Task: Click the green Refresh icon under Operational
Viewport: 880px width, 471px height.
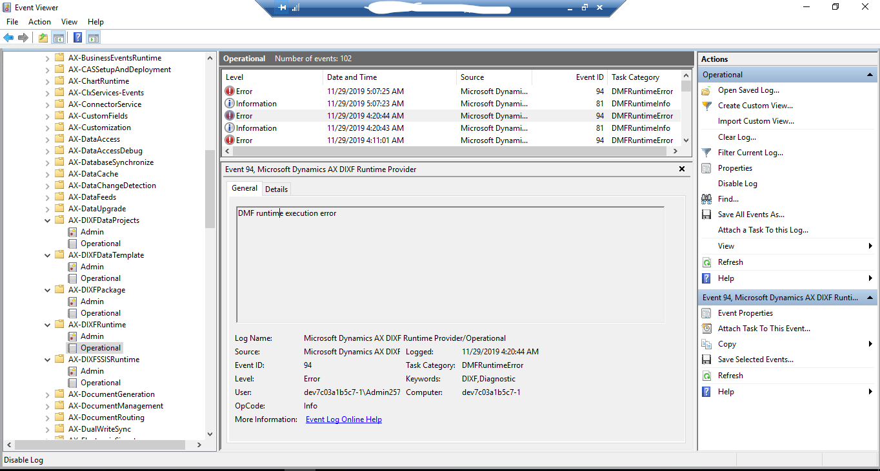Action: coord(706,262)
